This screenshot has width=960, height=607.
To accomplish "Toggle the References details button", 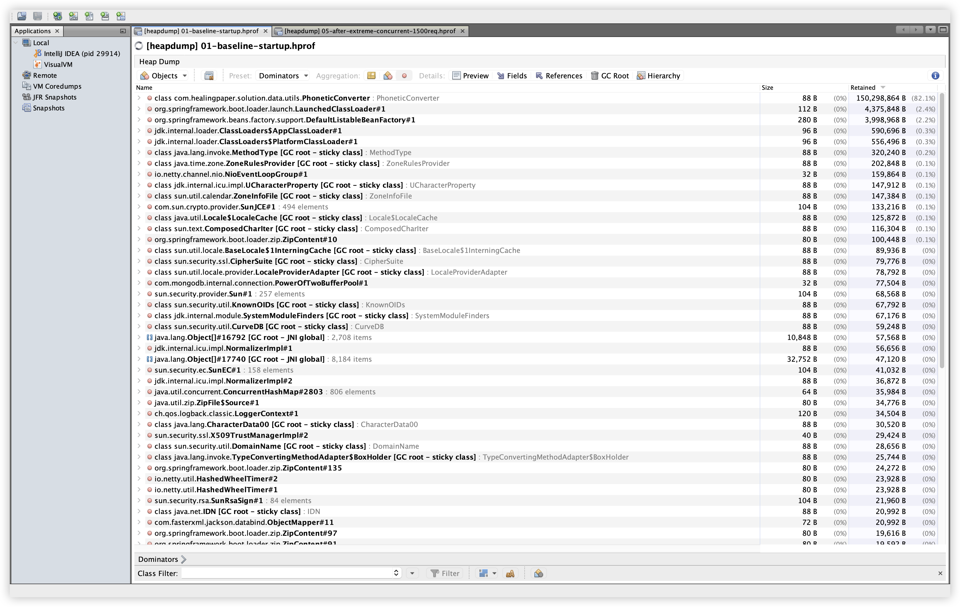I will (x=559, y=76).
